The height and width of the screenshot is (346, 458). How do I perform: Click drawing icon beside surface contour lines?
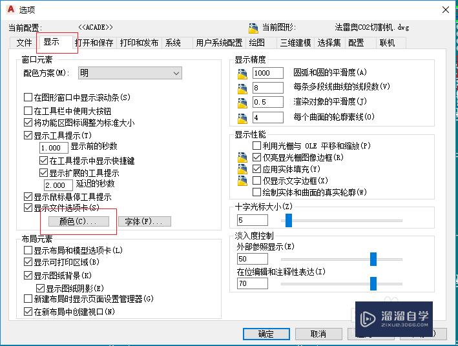pos(242,118)
